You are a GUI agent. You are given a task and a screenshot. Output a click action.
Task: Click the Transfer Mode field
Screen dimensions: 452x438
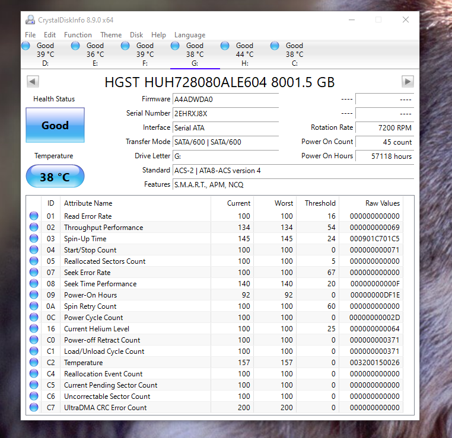(226, 142)
